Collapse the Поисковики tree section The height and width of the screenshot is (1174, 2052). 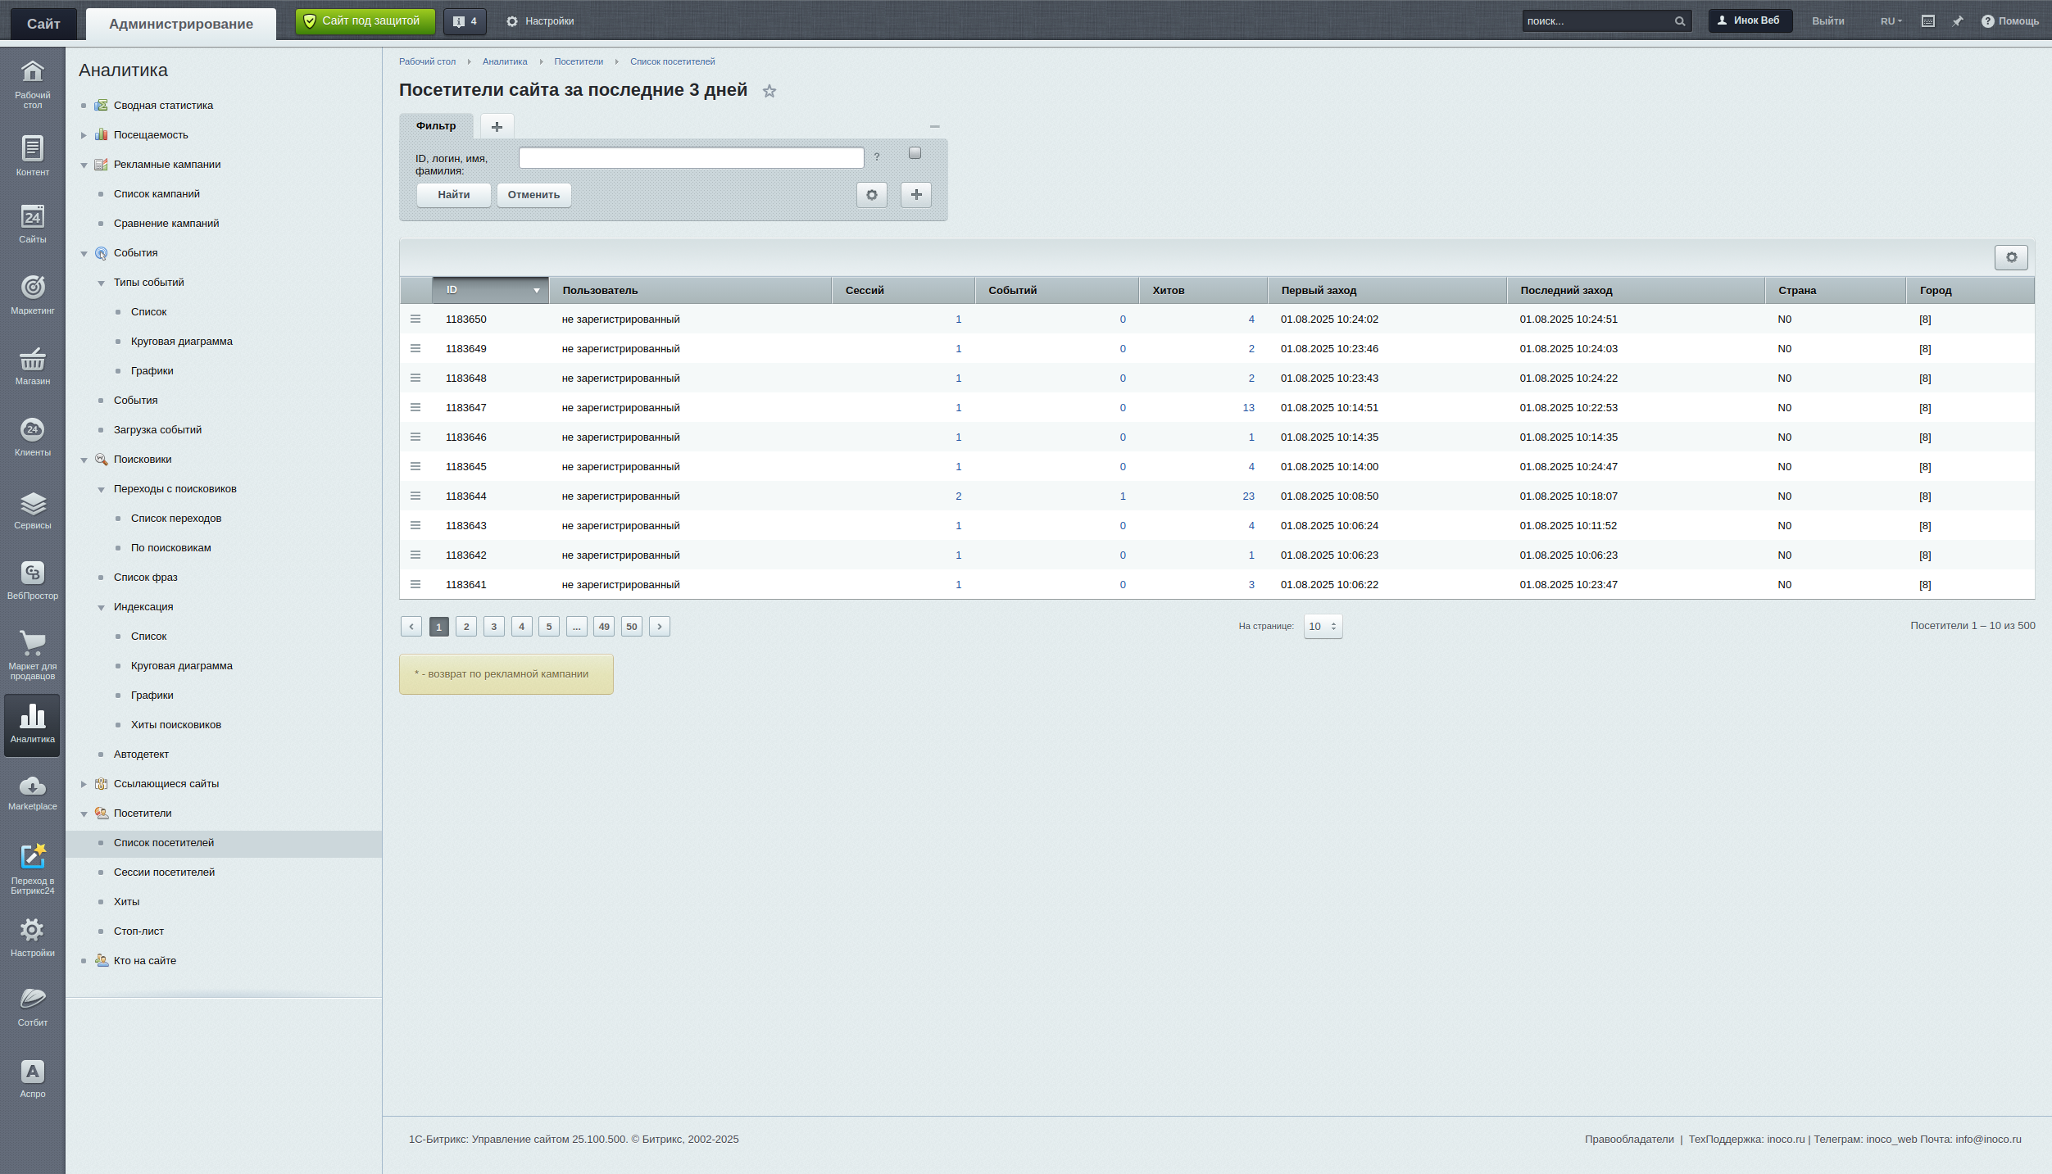point(84,460)
